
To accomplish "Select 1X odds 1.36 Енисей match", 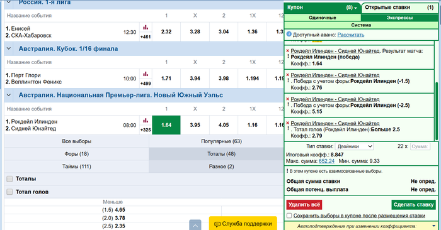I will [252, 31].
